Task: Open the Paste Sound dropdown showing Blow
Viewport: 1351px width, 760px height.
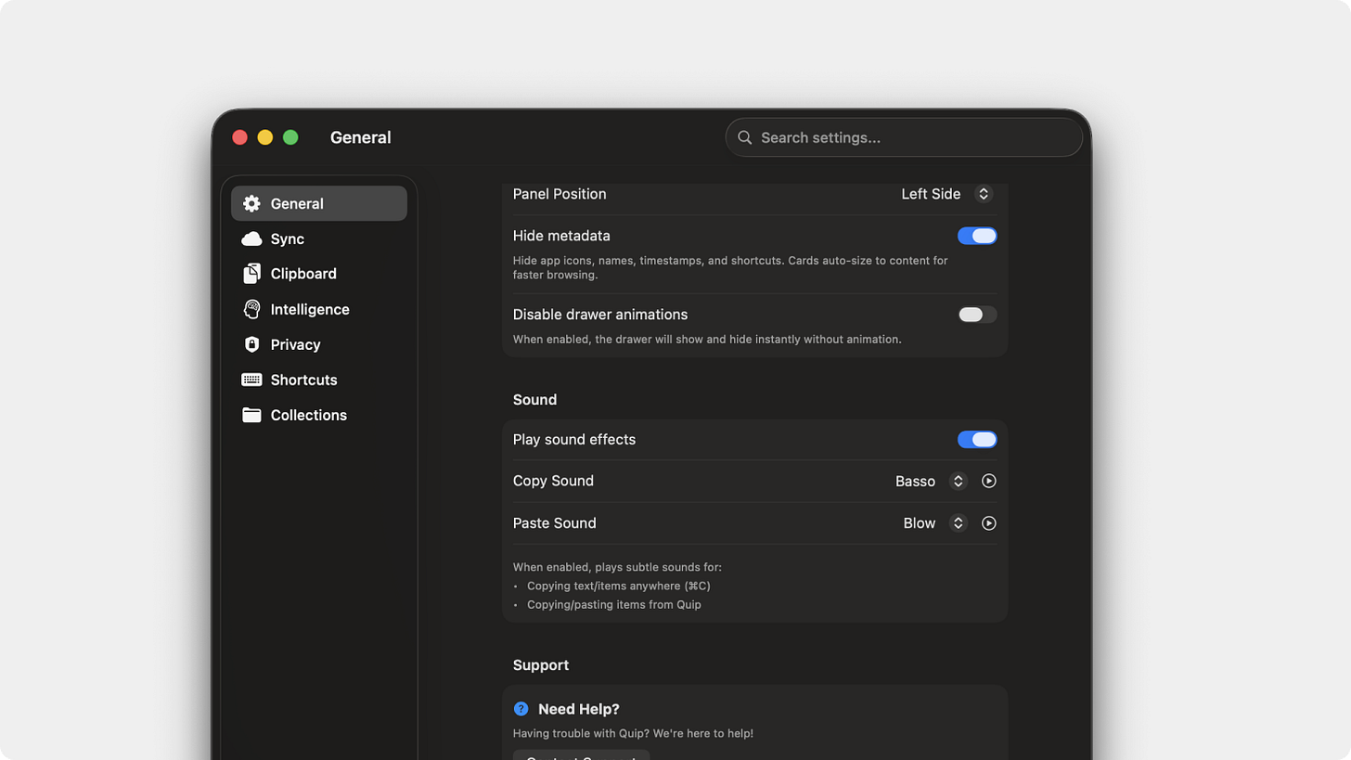Action: coord(934,523)
